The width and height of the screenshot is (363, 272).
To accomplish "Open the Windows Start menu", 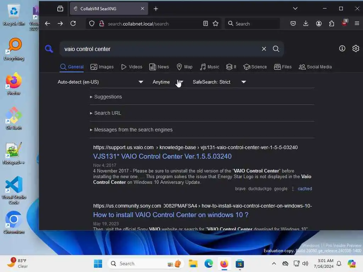I will click(98, 263).
